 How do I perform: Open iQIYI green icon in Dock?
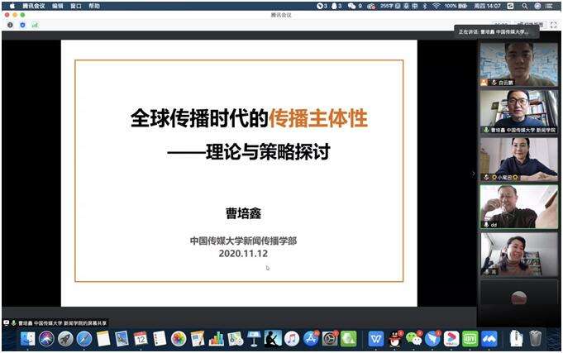coord(470,339)
